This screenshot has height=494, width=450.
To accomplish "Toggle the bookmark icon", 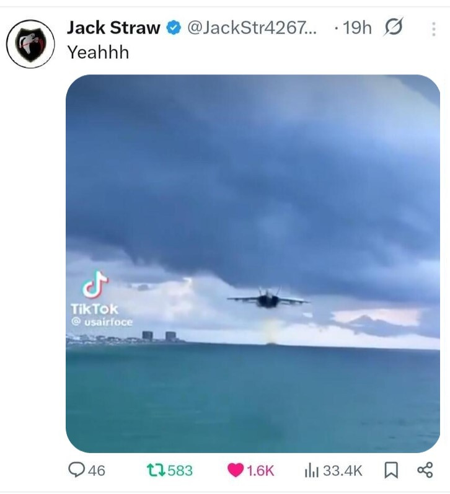I will (391, 470).
